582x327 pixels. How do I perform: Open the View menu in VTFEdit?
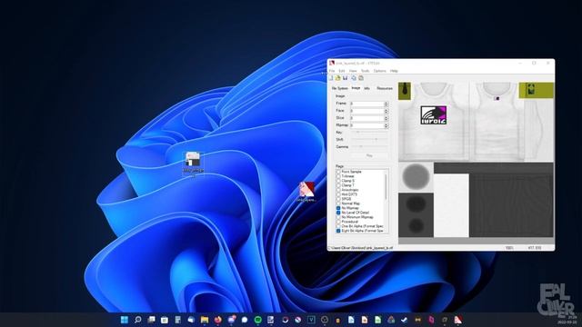(x=353, y=71)
